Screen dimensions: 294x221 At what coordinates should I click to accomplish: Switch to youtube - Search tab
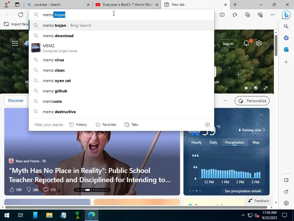click(x=58, y=5)
